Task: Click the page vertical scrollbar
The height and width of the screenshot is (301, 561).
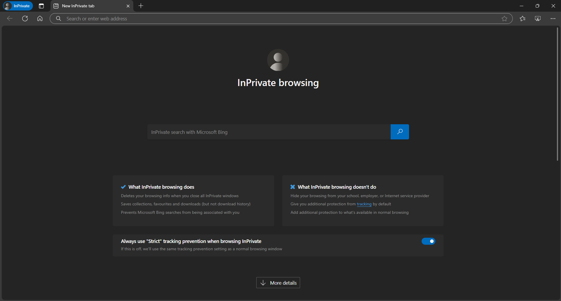Action: pyautogui.click(x=557, y=94)
